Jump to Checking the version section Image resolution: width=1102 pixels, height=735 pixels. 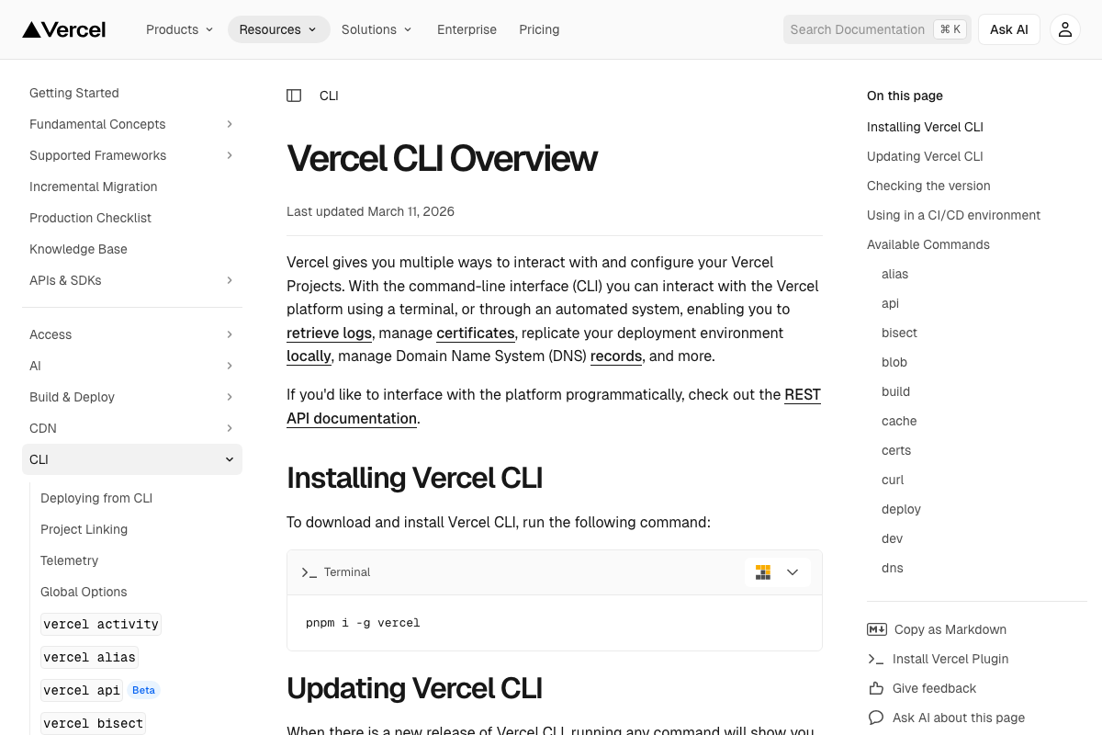(928, 186)
